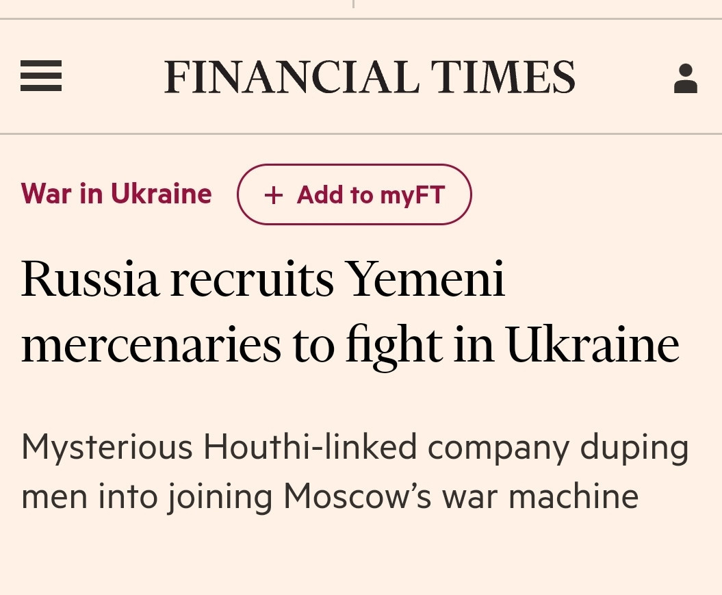722x595 pixels.
Task: Click the plus icon beside Add to myFT
Action: tap(273, 196)
